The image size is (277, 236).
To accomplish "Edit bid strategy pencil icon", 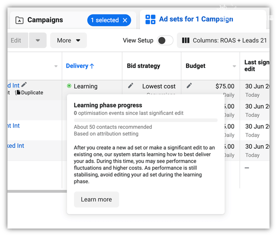I will coord(131,86).
